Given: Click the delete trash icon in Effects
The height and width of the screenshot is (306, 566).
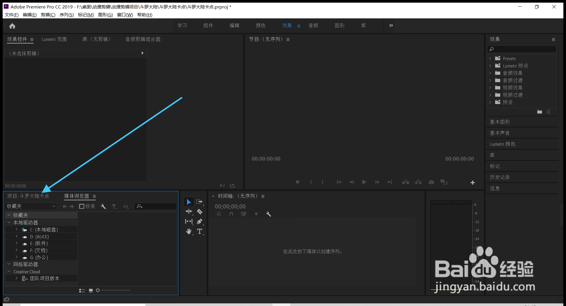Looking at the screenshot, I should click(x=548, y=112).
